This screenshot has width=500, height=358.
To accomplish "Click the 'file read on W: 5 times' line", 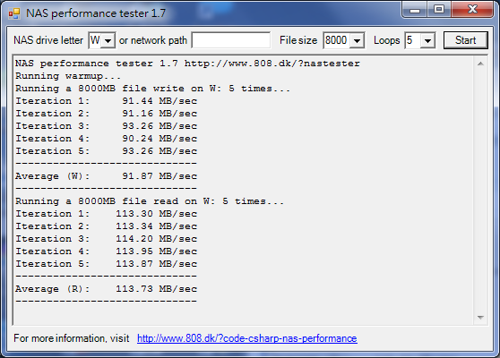I will click(x=150, y=201).
